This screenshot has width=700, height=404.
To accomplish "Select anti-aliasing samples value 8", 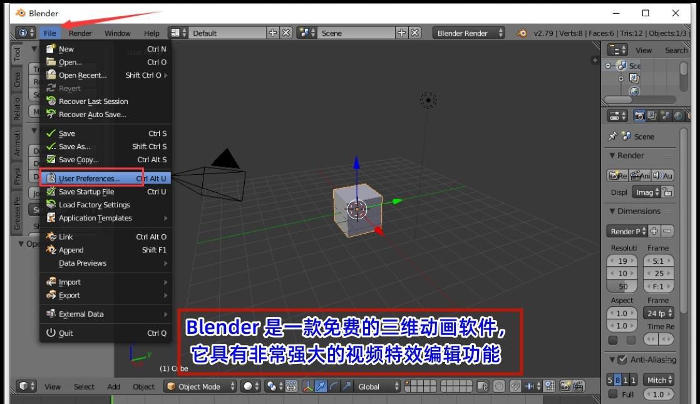I will 618,380.
